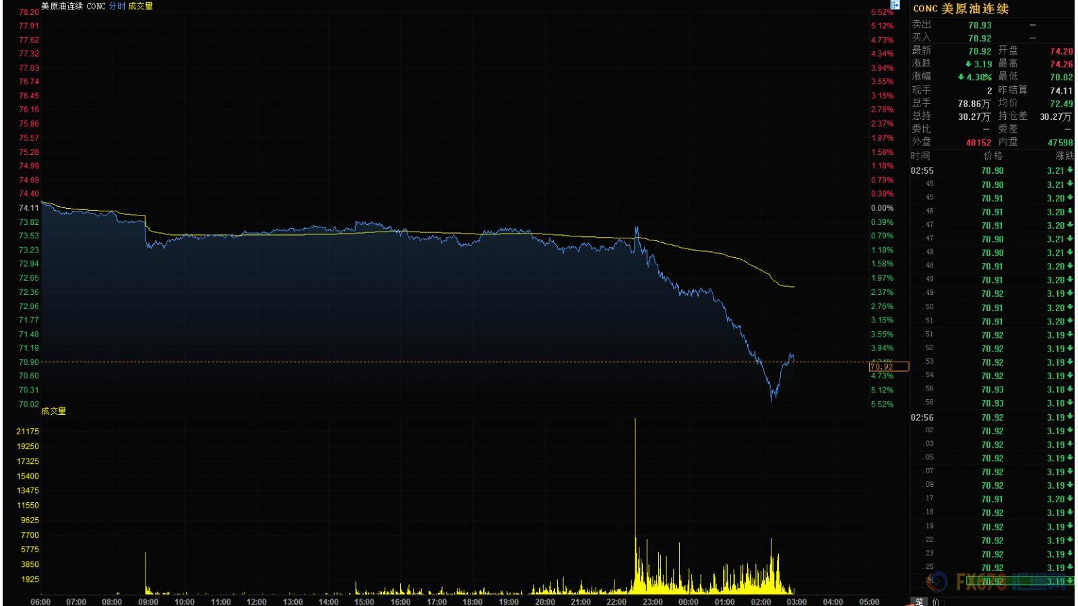The height and width of the screenshot is (606, 1078).
Task: Click the 均价 value 72.49
Action: 1061,104
